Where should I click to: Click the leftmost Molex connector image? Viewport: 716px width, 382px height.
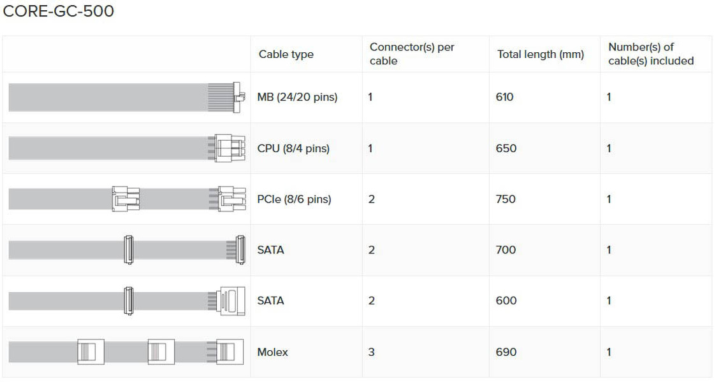point(91,351)
